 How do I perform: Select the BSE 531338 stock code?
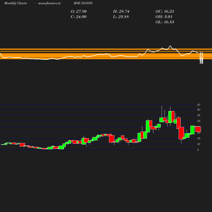[83, 3]
